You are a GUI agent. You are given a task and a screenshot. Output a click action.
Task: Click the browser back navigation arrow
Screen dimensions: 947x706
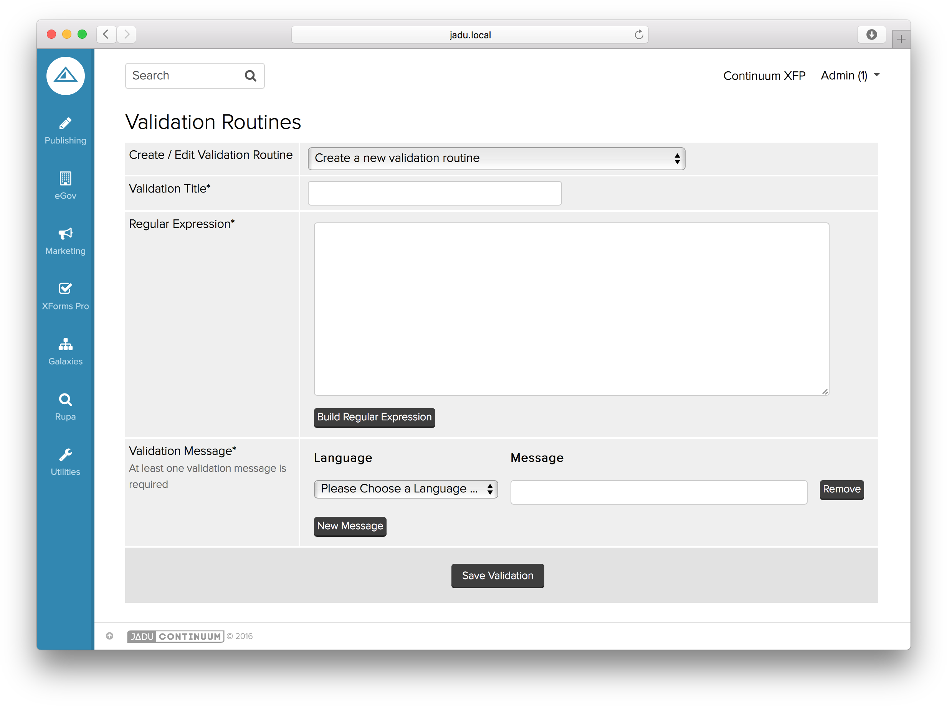[106, 35]
